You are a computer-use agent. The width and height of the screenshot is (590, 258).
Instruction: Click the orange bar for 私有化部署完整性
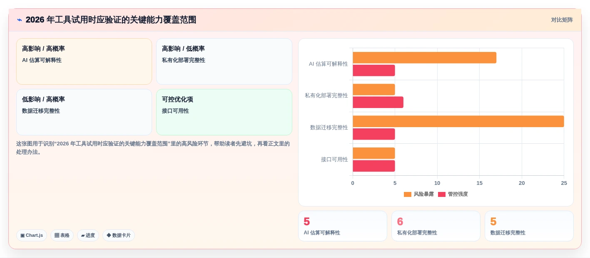373,89
